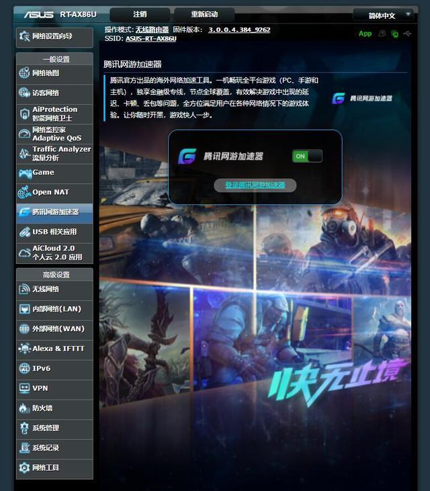Click the 内部网络(LAN) icon
Viewport: 430px width, 491px height.
[24, 309]
